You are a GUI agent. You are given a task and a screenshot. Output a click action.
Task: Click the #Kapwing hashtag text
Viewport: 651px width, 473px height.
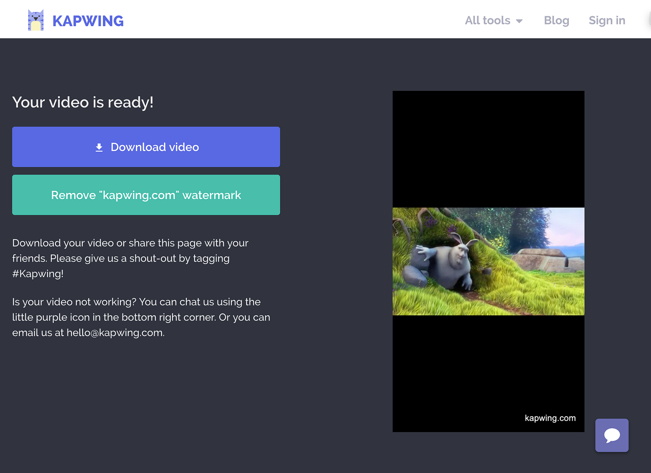(38, 274)
